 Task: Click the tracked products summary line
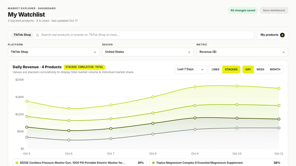[x=43, y=21]
